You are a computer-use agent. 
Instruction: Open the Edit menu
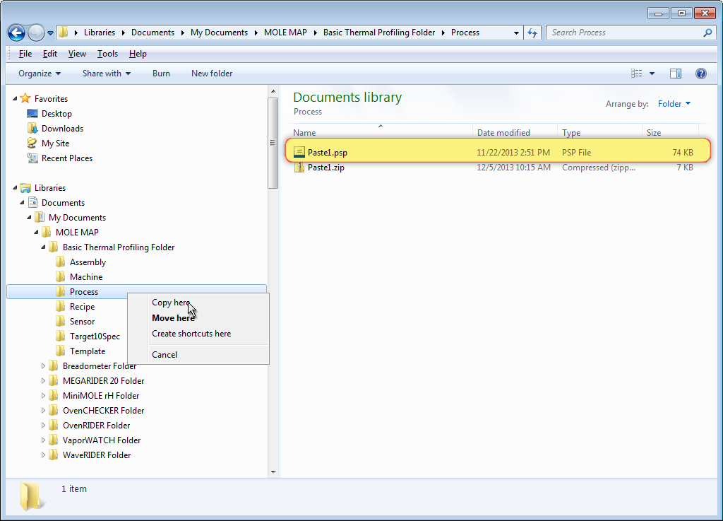pyautogui.click(x=50, y=54)
